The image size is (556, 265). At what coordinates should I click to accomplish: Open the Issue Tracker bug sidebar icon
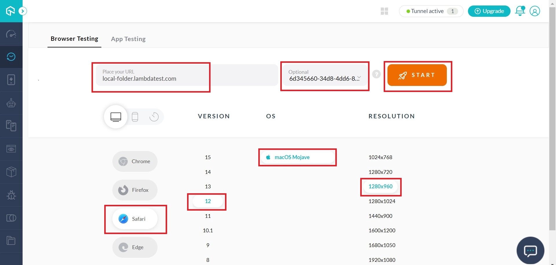tap(11, 195)
